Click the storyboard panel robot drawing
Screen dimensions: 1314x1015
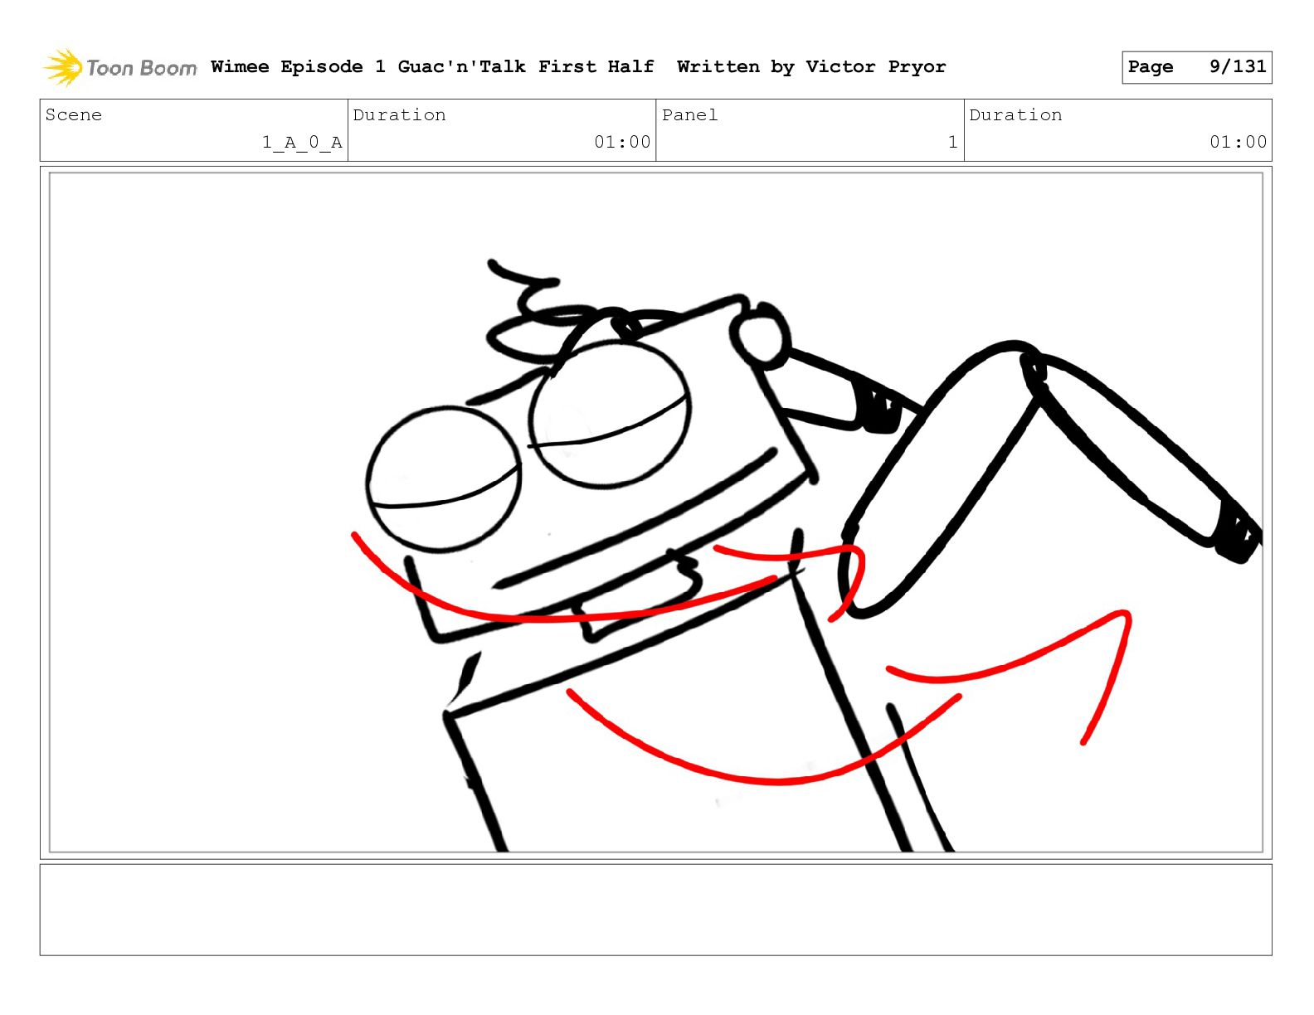tap(655, 512)
